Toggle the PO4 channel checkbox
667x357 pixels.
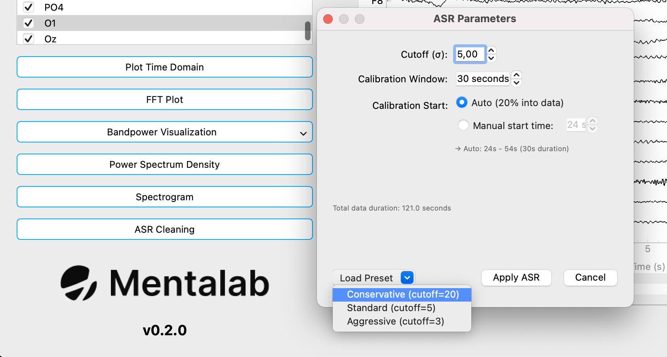coord(29,7)
